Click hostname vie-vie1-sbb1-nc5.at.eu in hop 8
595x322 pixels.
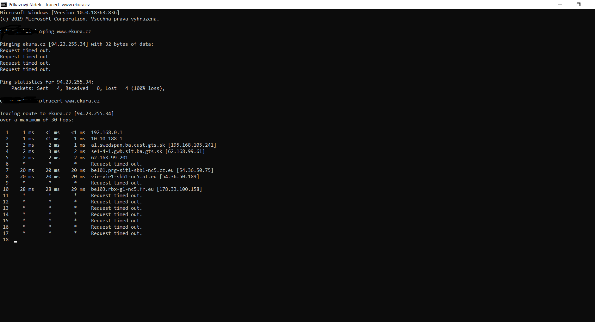tap(124, 177)
